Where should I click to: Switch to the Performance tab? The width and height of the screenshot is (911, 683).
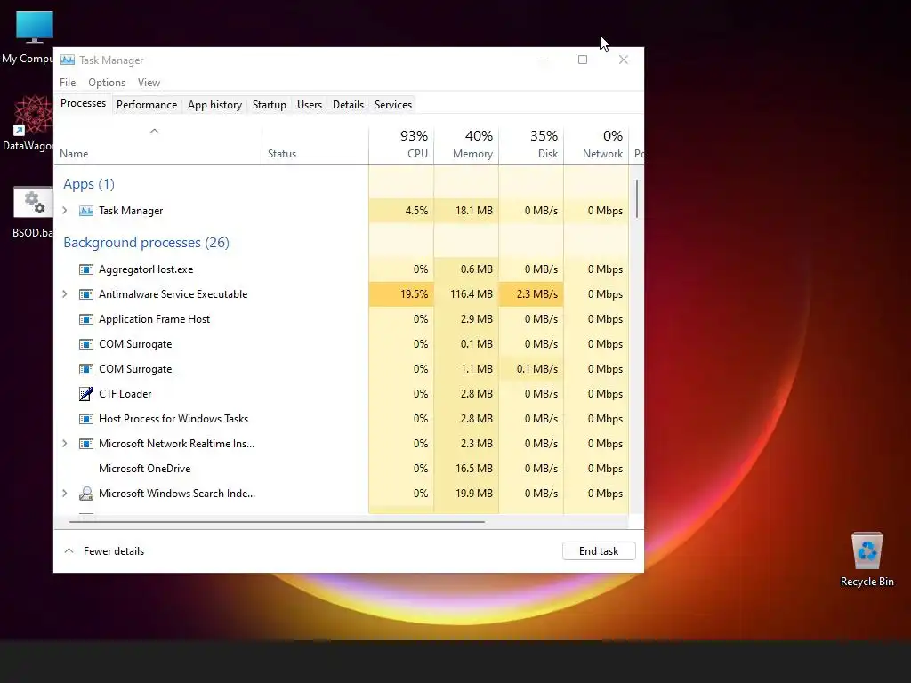pos(147,105)
